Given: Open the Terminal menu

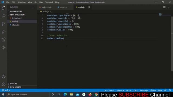Looking at the screenshot, I should coord(49,2).
